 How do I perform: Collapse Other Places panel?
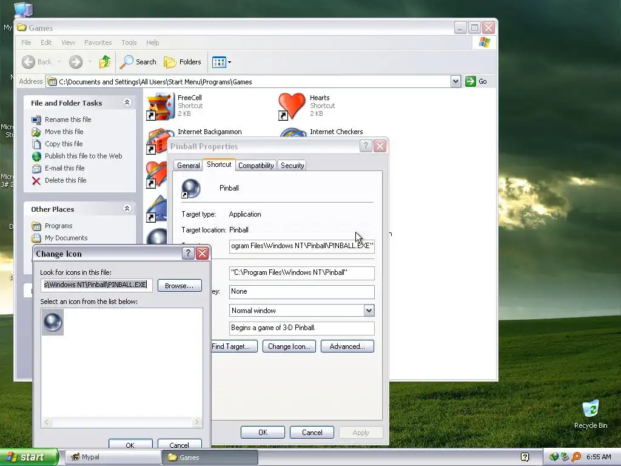coord(127,209)
